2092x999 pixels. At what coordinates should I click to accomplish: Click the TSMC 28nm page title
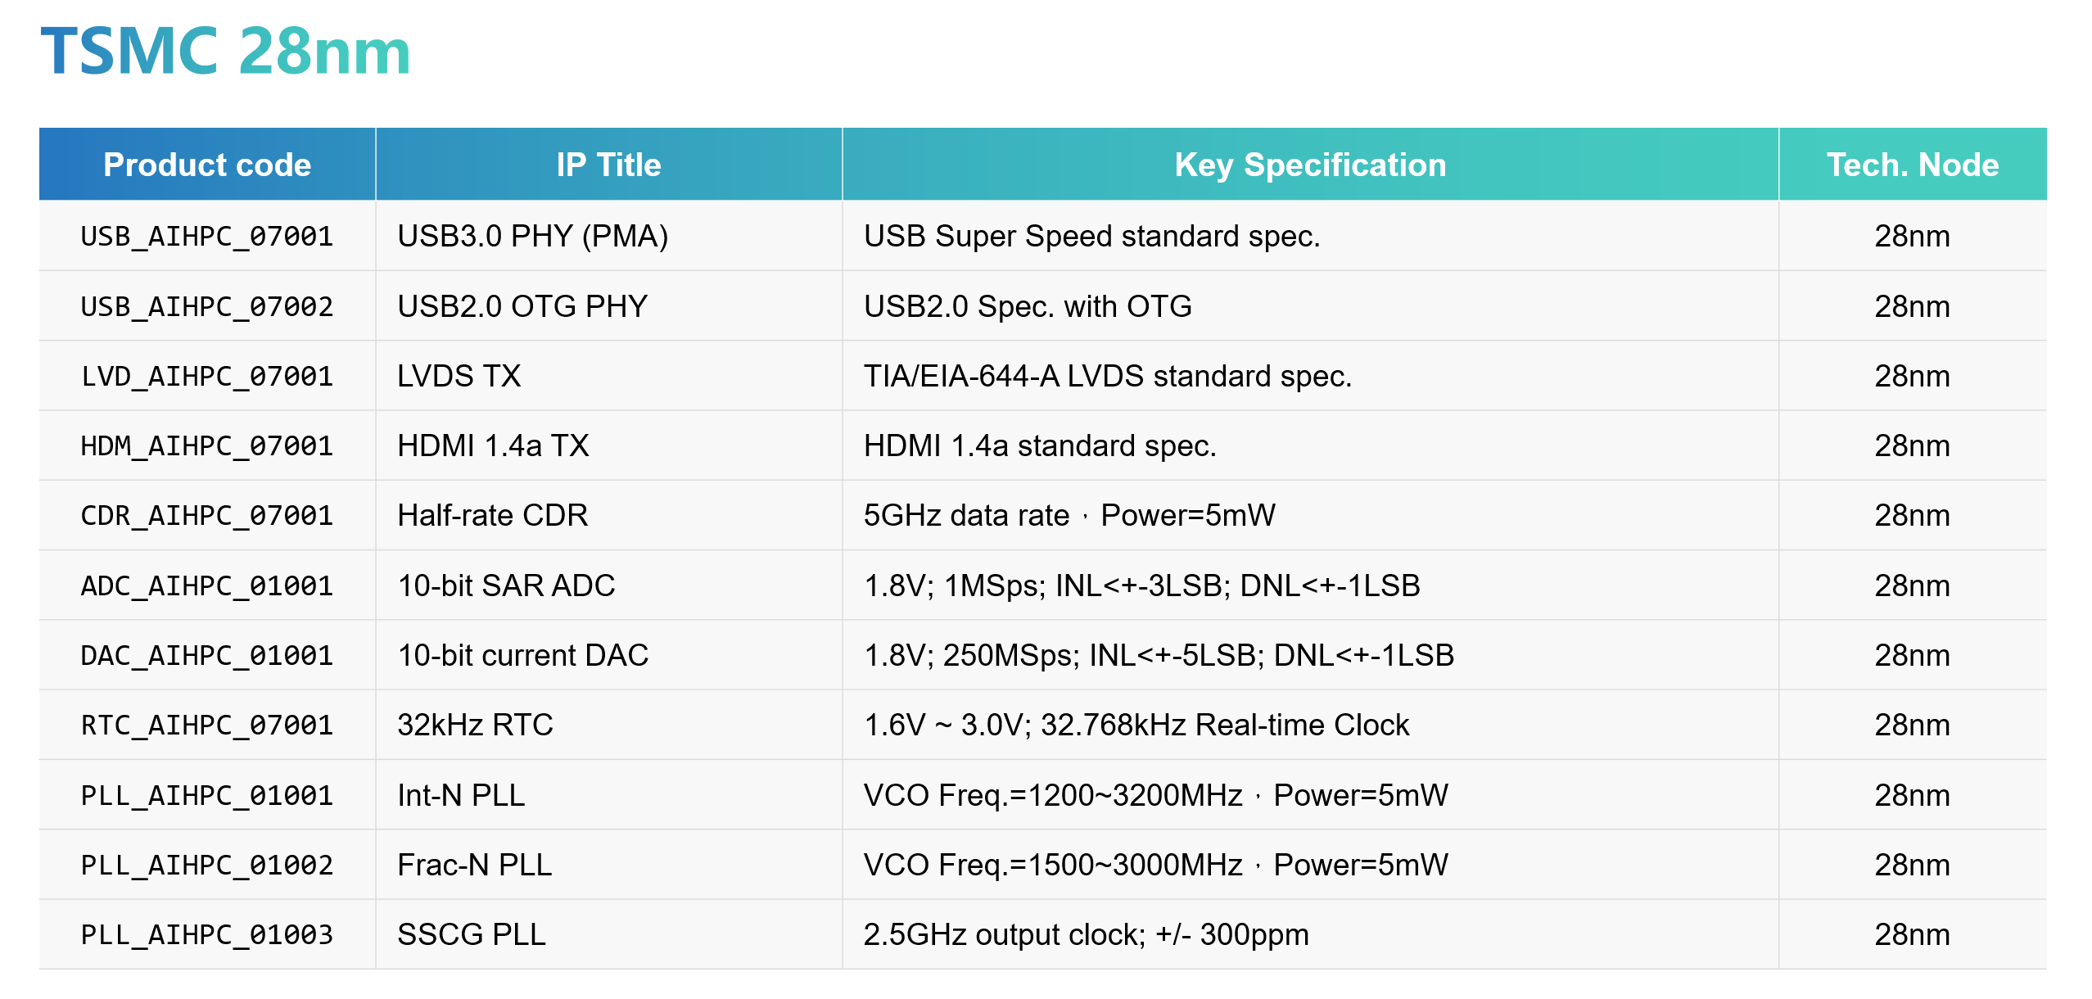coord(225,51)
